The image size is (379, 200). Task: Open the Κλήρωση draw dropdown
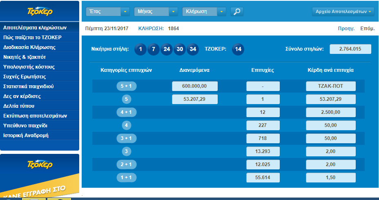[204, 12]
